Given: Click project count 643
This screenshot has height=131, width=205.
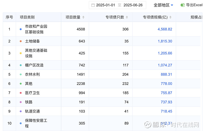Looking at the screenshot, I should (x=82, y=41).
